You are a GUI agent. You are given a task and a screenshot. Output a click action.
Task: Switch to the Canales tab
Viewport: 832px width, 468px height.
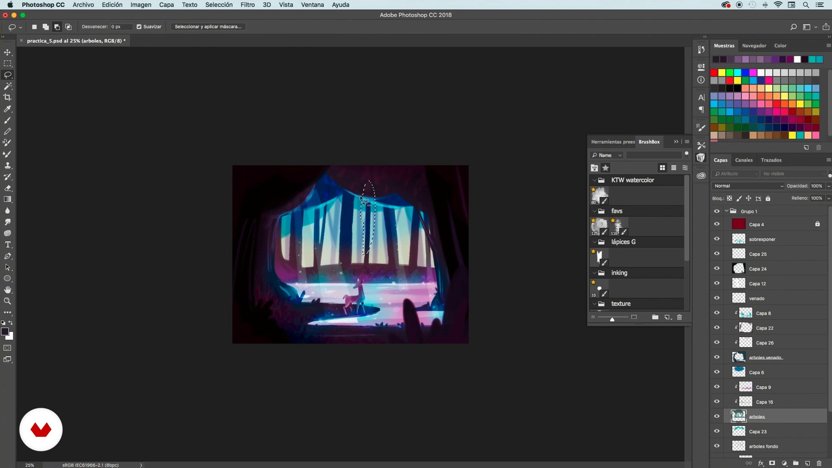click(744, 160)
